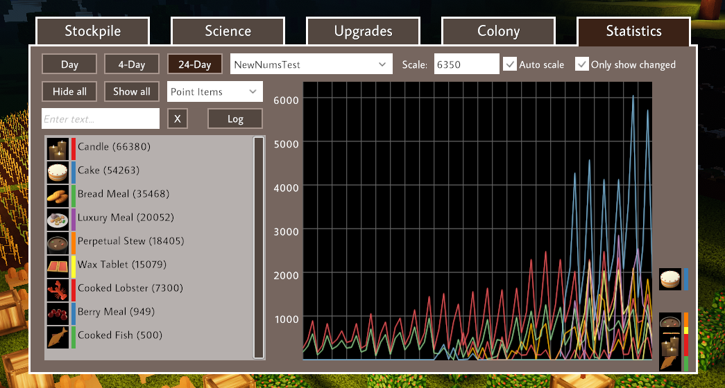Click the Enter text search field
Screen dimensions: 725x388
pos(101,118)
